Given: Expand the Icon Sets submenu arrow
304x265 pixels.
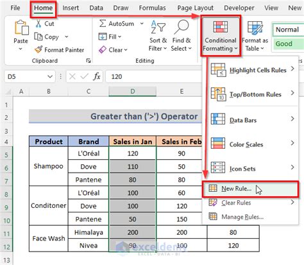Looking at the screenshot, I should click(292, 167).
